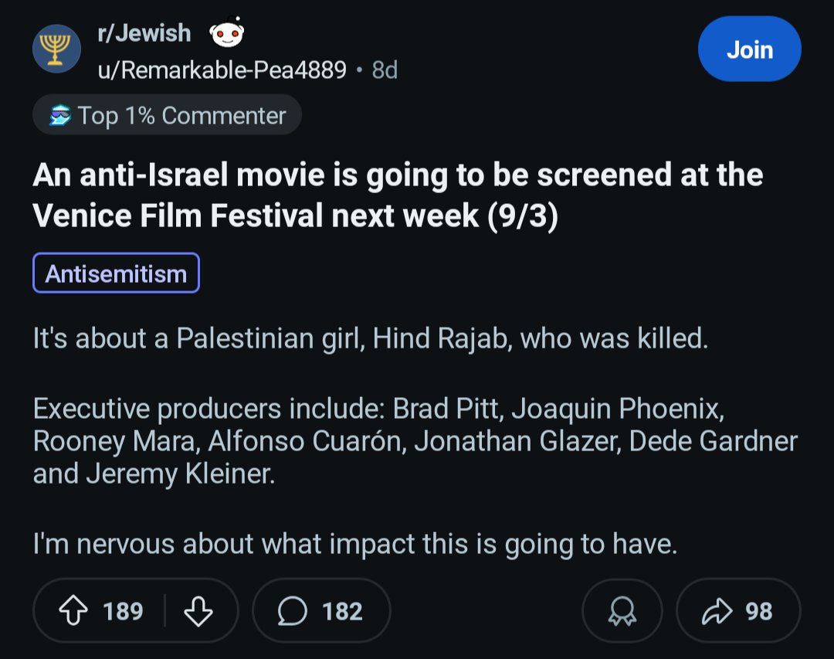Open comments via the speech bubble icon
This screenshot has width=834, height=659.
[292, 611]
